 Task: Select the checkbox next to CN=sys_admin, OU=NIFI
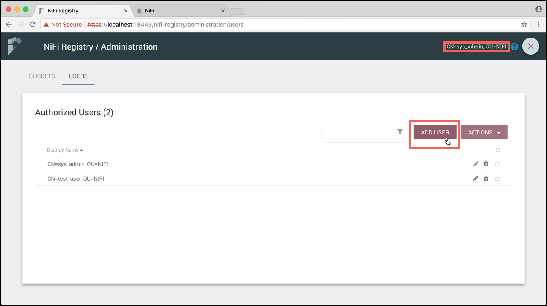498,164
